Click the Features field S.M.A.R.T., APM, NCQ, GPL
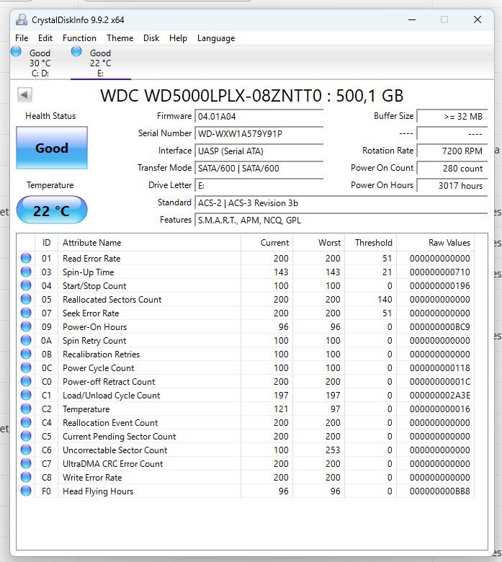Viewport: 502px width, 562px height. point(341,220)
